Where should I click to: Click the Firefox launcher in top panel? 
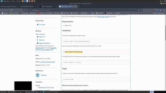[x=32, y=1]
